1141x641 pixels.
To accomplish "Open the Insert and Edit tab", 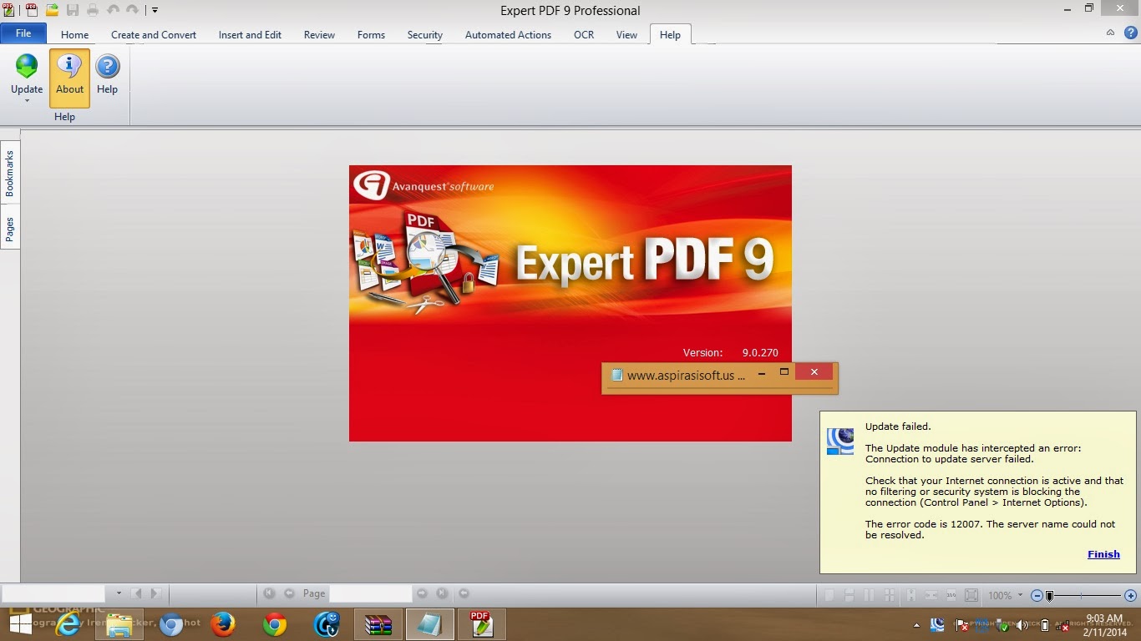I will tap(250, 35).
